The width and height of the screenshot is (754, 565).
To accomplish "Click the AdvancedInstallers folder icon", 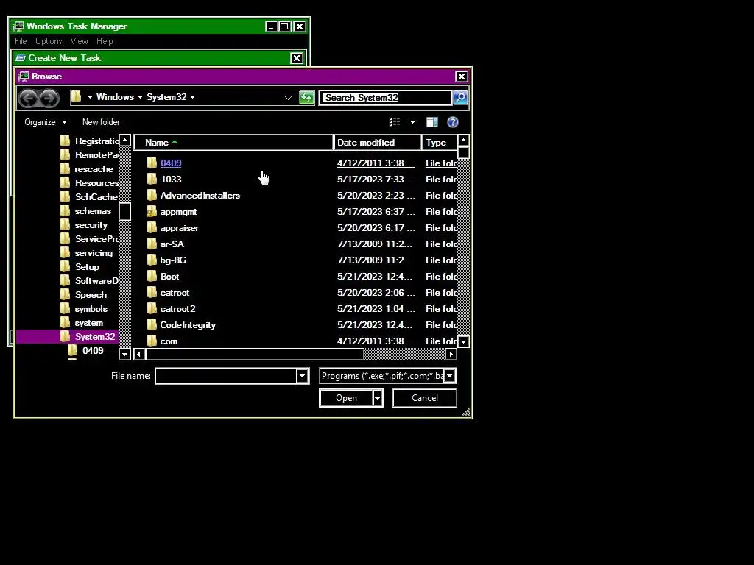I will 152,195.
